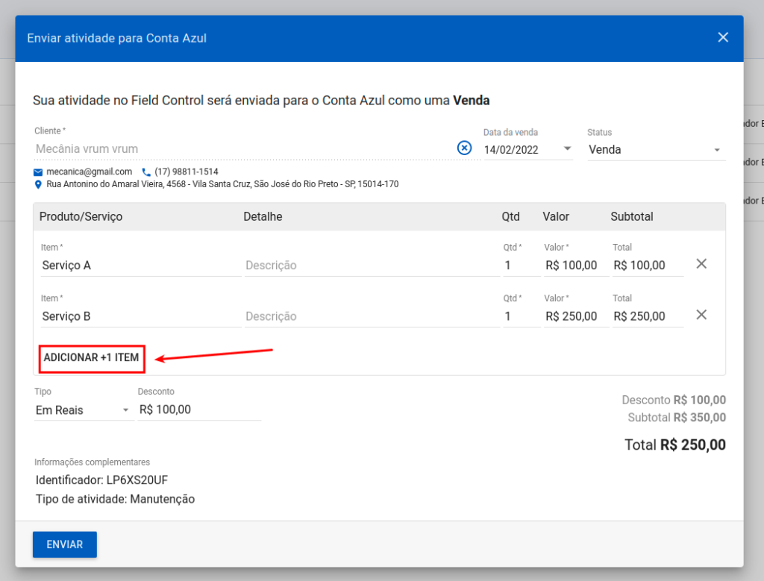Click the Valor field showing R$ 100,00
764x581 pixels.
coord(572,266)
